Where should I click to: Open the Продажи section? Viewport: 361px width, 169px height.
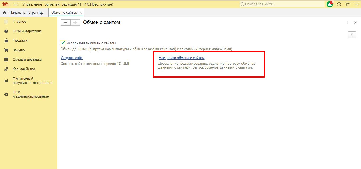(20, 41)
